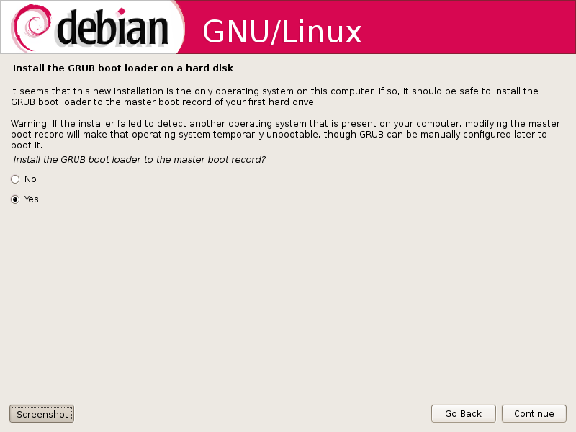Click the Debian swirl logo
Screen dimensions: 576x432
30,27
